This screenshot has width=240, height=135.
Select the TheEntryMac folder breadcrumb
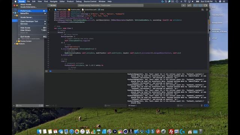click(x=74, y=10)
